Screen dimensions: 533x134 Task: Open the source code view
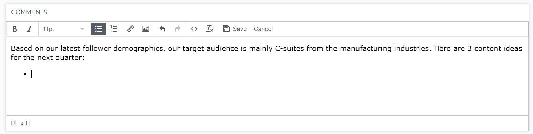(x=194, y=29)
